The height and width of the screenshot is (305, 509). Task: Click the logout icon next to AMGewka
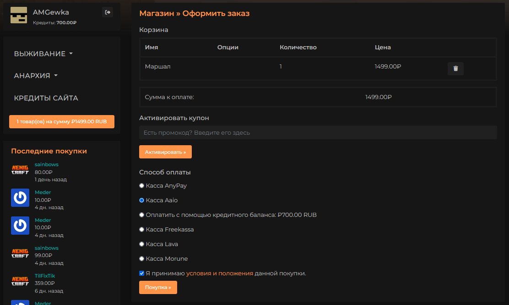[x=108, y=12]
